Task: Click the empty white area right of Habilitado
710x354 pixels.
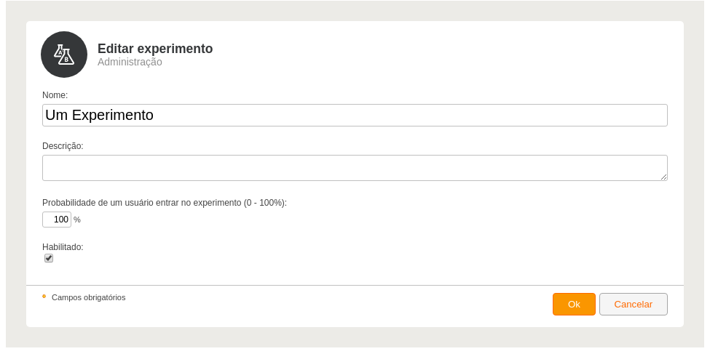Action: (x=362, y=253)
